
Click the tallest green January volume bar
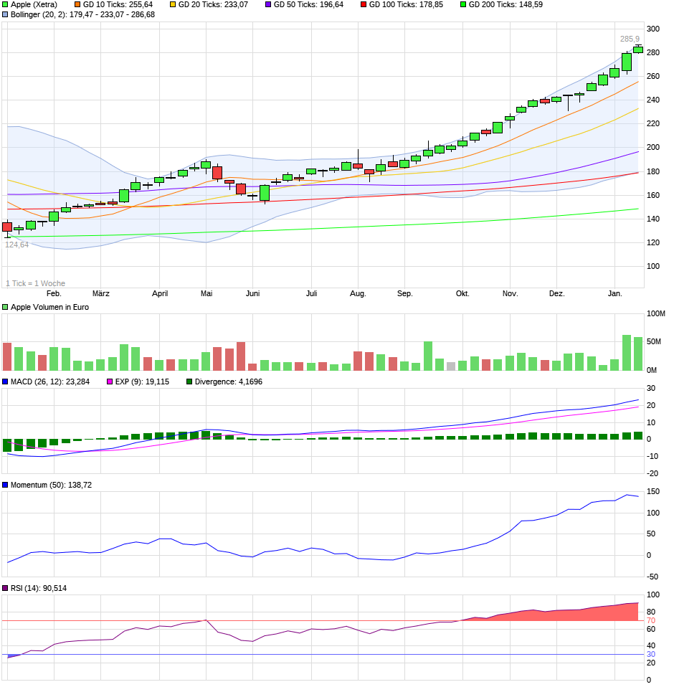pyautogui.click(x=627, y=353)
